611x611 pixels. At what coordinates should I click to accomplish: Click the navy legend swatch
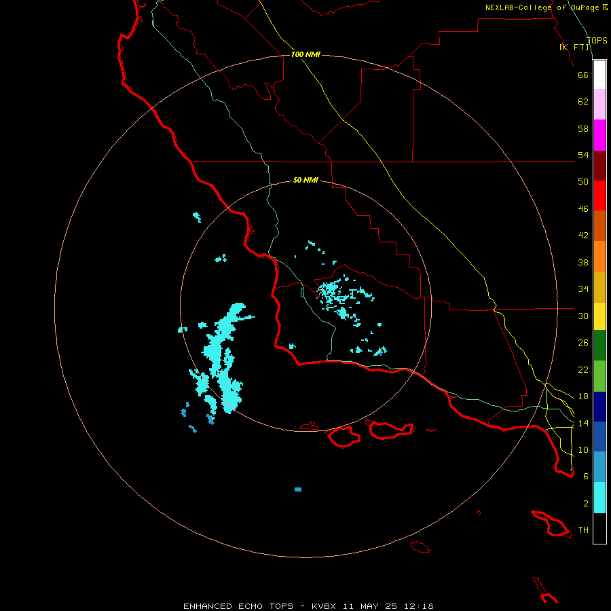pos(599,407)
